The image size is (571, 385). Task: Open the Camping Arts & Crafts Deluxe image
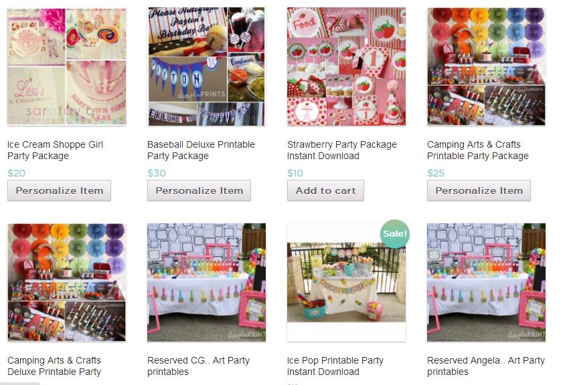pos(67,283)
